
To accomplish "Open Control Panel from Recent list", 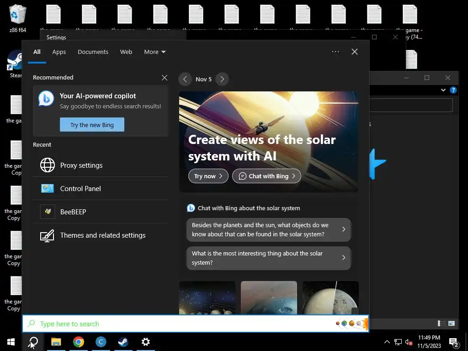I will [101, 189].
